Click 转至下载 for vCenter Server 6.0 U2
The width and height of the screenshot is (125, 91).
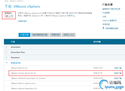pyautogui.click(x=118, y=73)
